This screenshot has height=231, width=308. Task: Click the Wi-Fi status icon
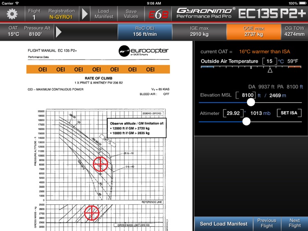coord(17,3)
